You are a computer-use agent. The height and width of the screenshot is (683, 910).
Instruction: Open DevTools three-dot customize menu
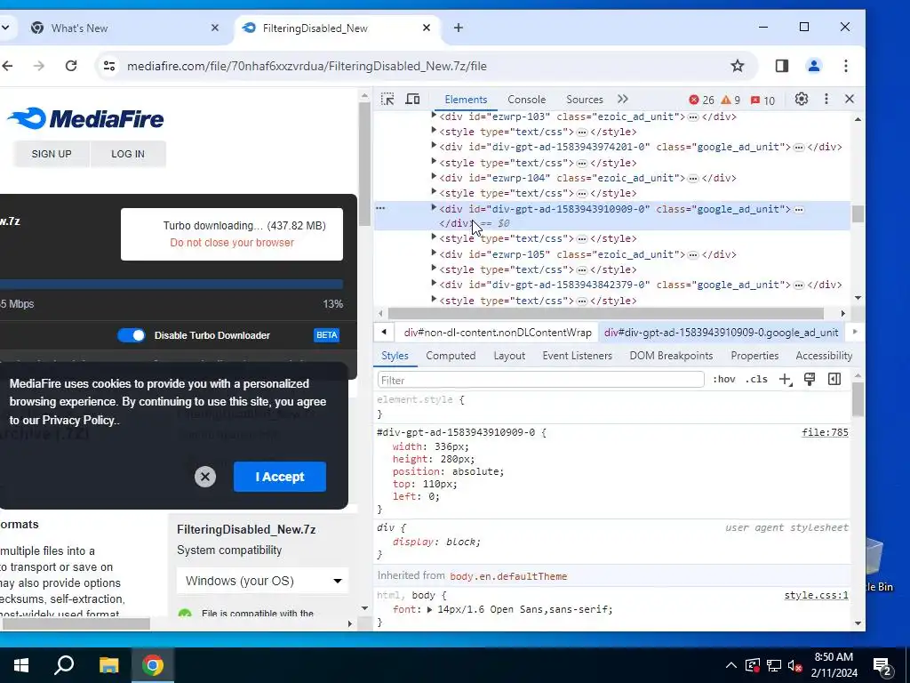click(x=826, y=100)
